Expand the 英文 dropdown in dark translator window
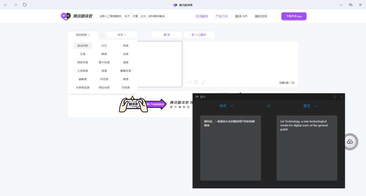The height and width of the screenshot is (196, 366). pos(310,106)
